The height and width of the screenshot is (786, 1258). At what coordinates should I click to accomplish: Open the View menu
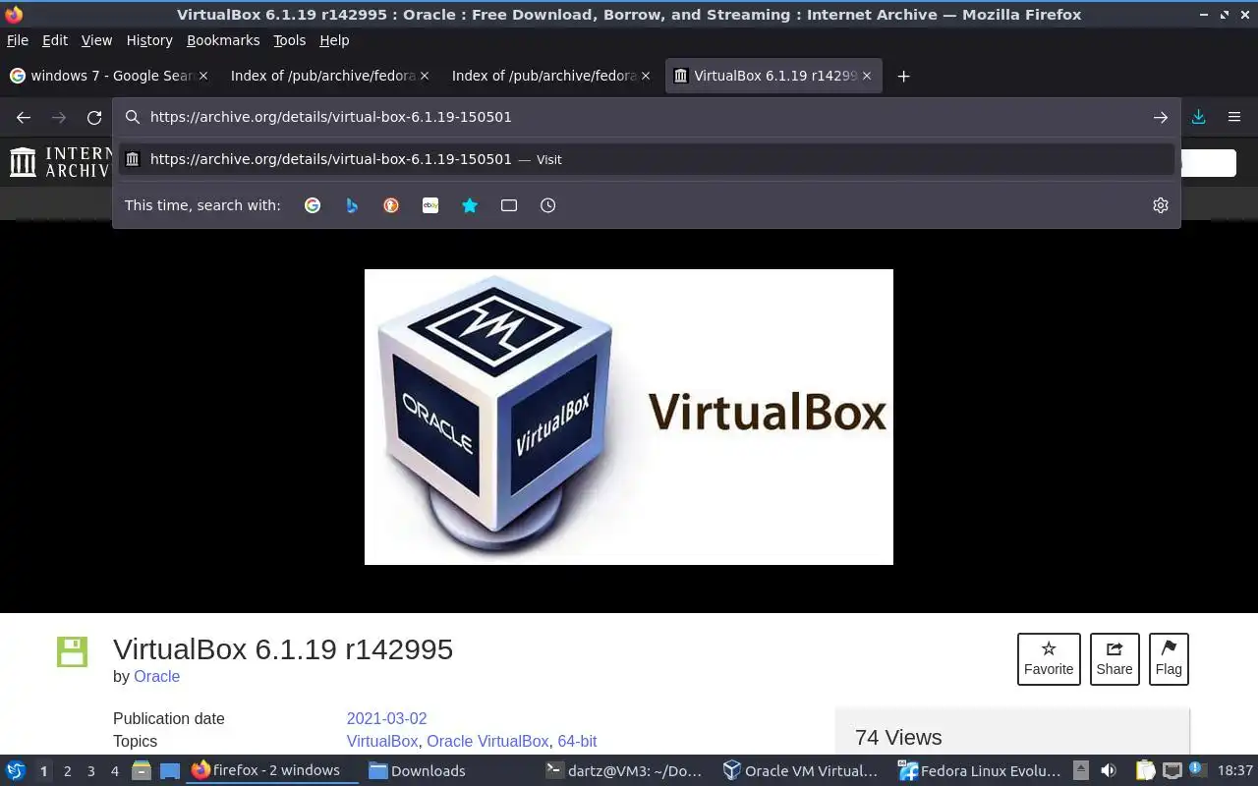[x=96, y=40]
